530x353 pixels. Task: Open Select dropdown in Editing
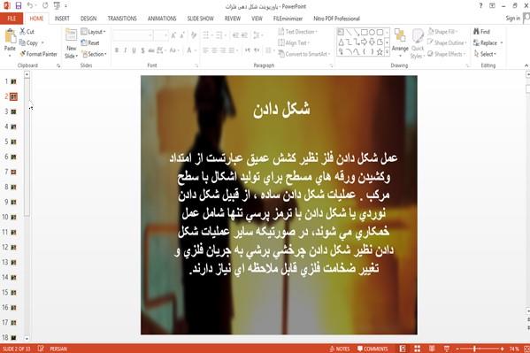click(485, 54)
